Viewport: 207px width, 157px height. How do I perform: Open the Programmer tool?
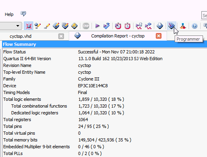[171, 26]
